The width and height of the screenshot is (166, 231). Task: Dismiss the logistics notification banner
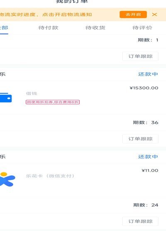coord(154,15)
